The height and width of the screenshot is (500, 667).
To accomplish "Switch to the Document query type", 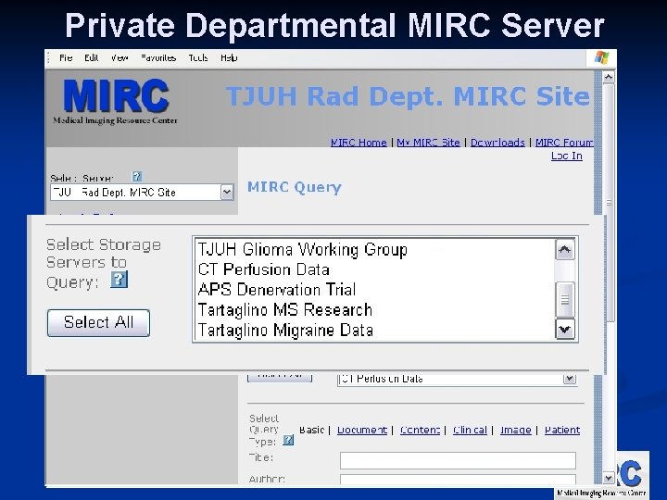I will [x=362, y=430].
